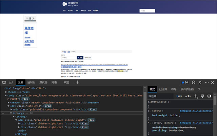217x136 pixels.
Task: Select the 已计算 (Computed) pane tab
Action: click(x=163, y=89)
